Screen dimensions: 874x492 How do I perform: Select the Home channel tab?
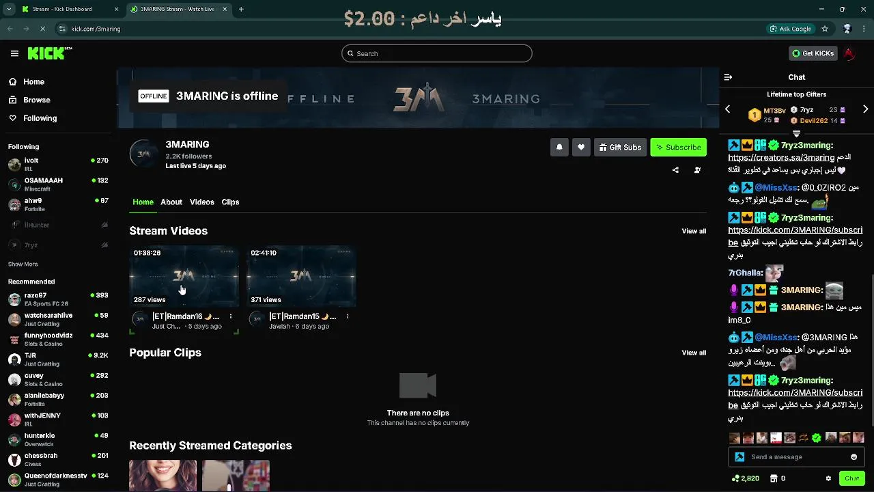pos(143,202)
